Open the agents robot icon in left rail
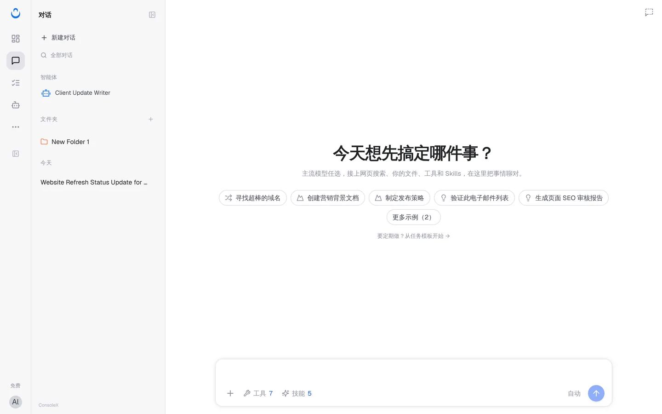This screenshot has width=662, height=414. click(x=16, y=105)
